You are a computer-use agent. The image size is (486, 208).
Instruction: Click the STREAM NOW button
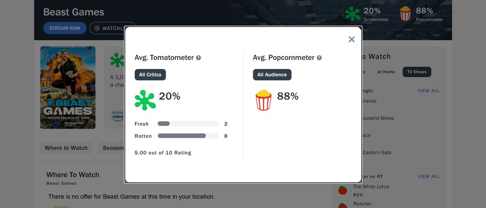65,28
